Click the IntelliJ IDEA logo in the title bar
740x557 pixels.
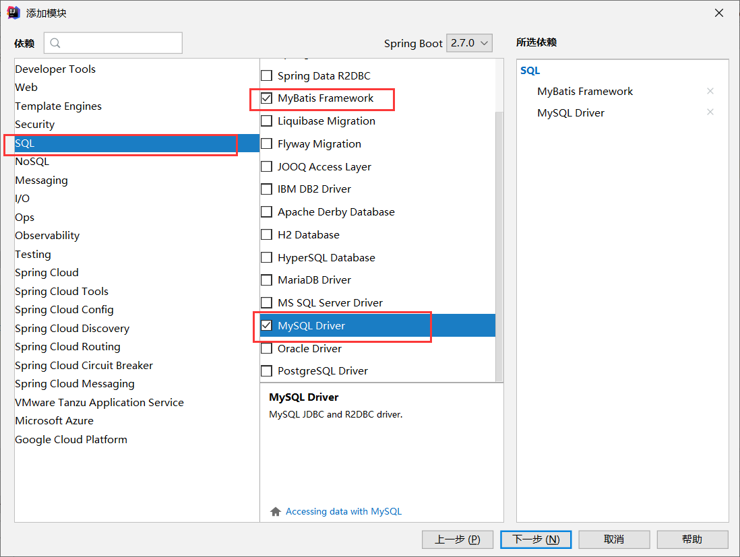[12, 12]
